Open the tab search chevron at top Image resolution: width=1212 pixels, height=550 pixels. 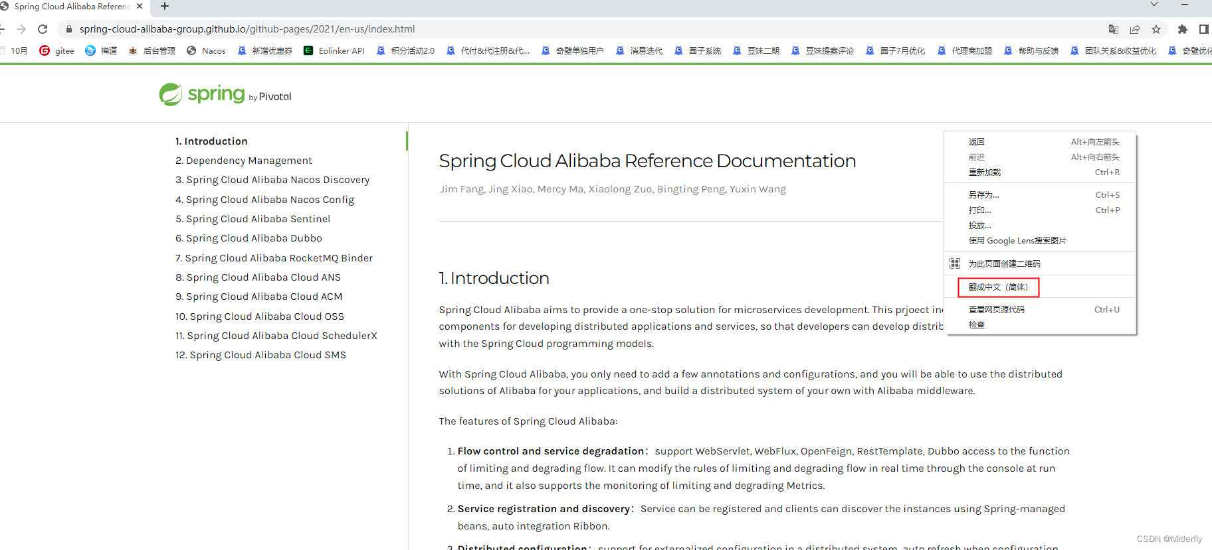coord(1154,5)
